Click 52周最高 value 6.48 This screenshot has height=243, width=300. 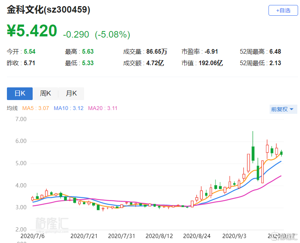click(275, 51)
